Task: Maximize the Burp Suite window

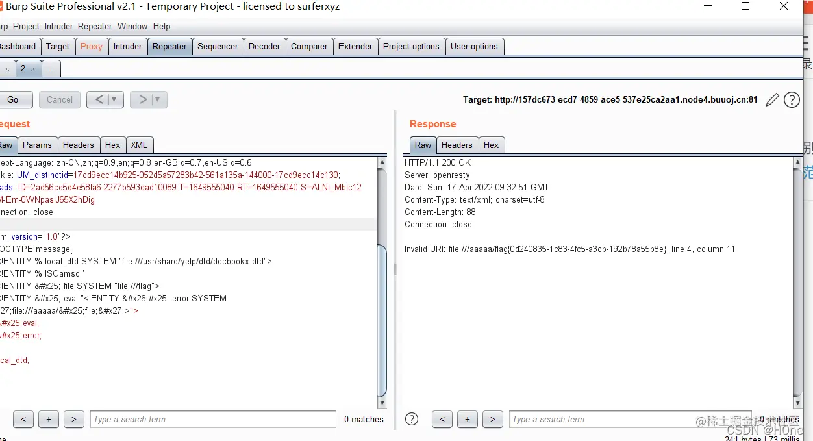Action: 745,6
